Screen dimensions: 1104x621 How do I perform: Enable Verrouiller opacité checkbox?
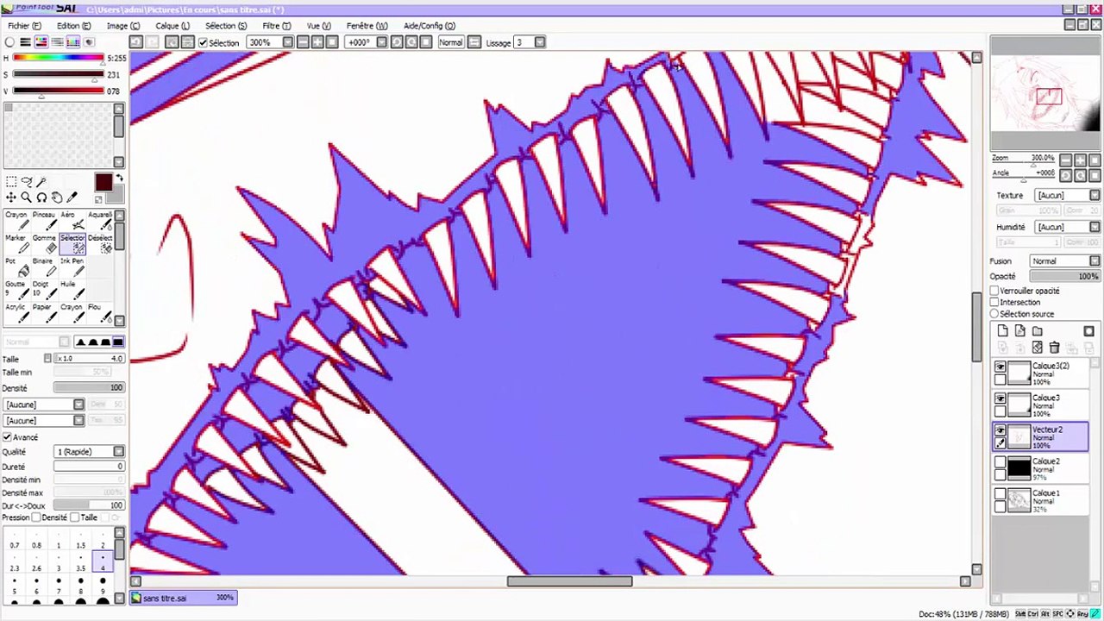tap(994, 292)
